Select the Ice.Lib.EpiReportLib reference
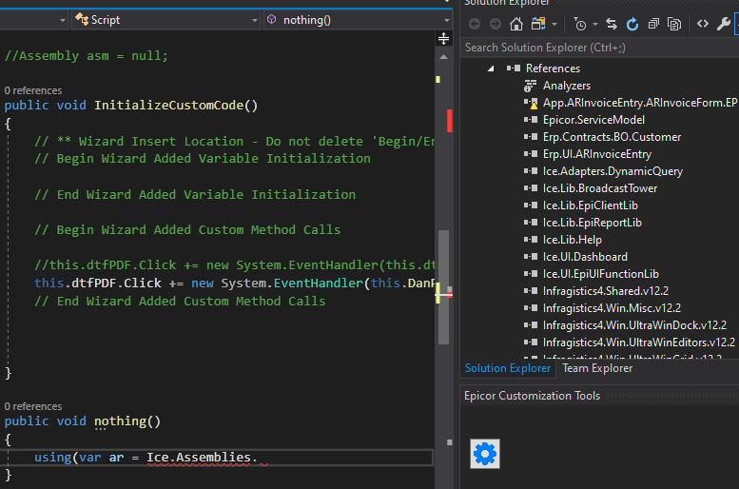 [x=592, y=223]
